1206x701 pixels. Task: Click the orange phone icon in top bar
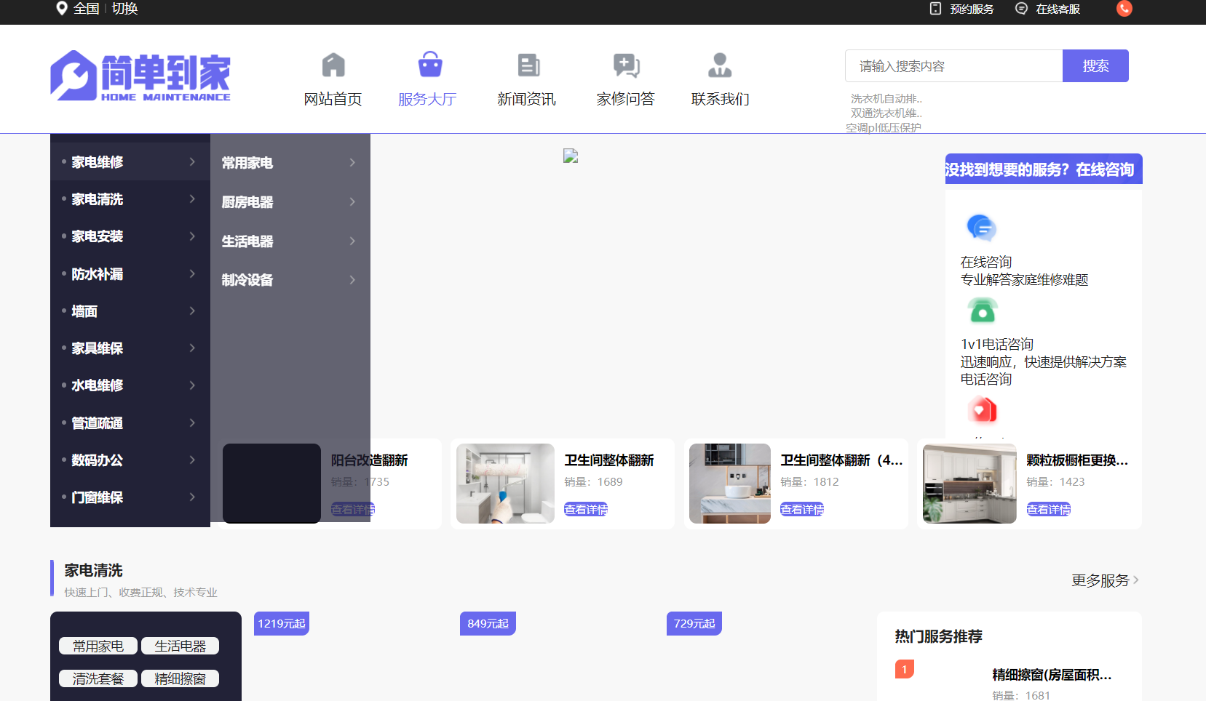click(1124, 9)
